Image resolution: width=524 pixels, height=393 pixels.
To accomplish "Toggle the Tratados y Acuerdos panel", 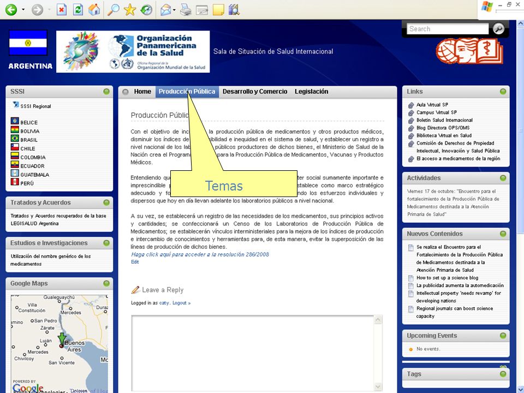I will tap(106, 203).
